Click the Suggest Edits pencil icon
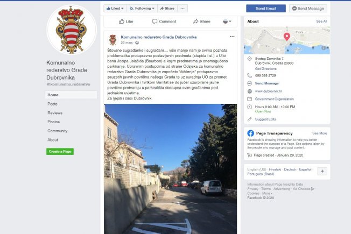 click(250, 119)
